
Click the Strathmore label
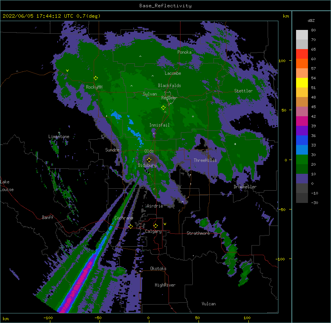(198, 233)
